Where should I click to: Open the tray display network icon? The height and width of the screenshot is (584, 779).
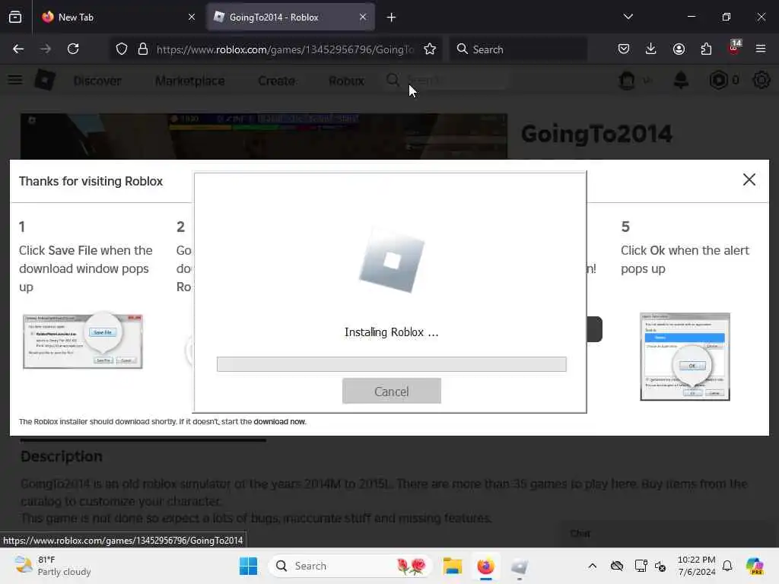(x=641, y=566)
